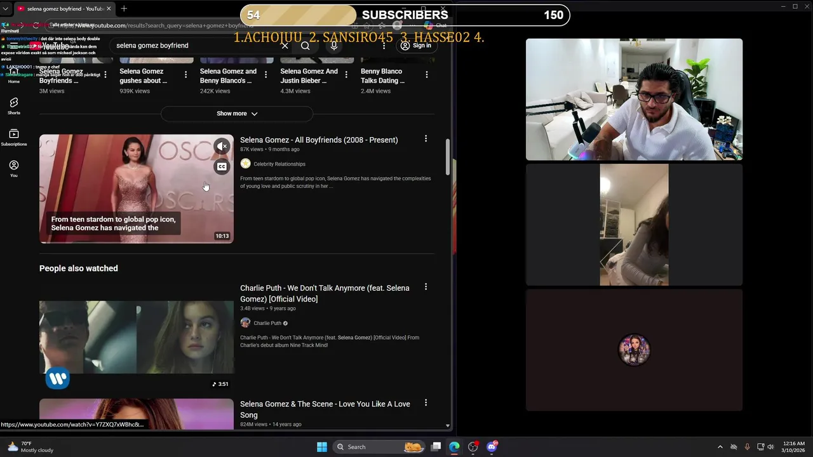Open 'Selena Gomez - All Boyfriends (2008 - Present)' title
The width and height of the screenshot is (813, 457).
coord(319,140)
